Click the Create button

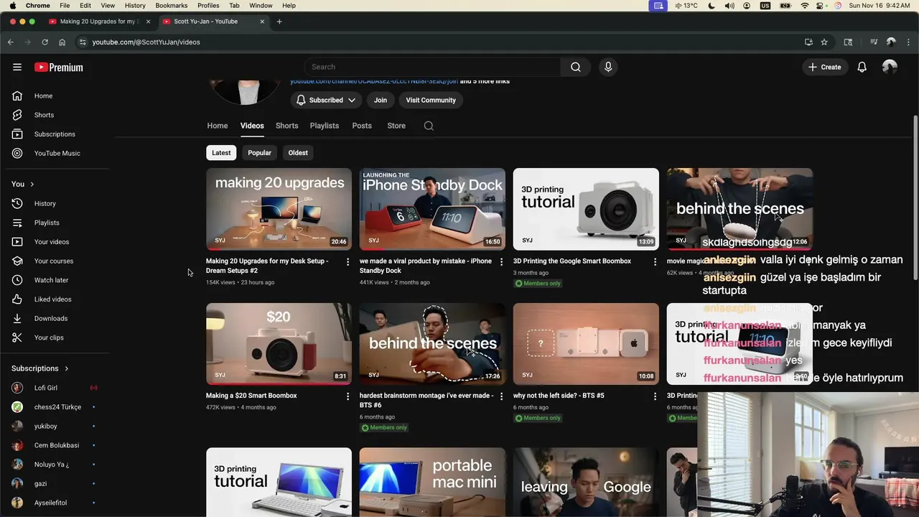824,67
